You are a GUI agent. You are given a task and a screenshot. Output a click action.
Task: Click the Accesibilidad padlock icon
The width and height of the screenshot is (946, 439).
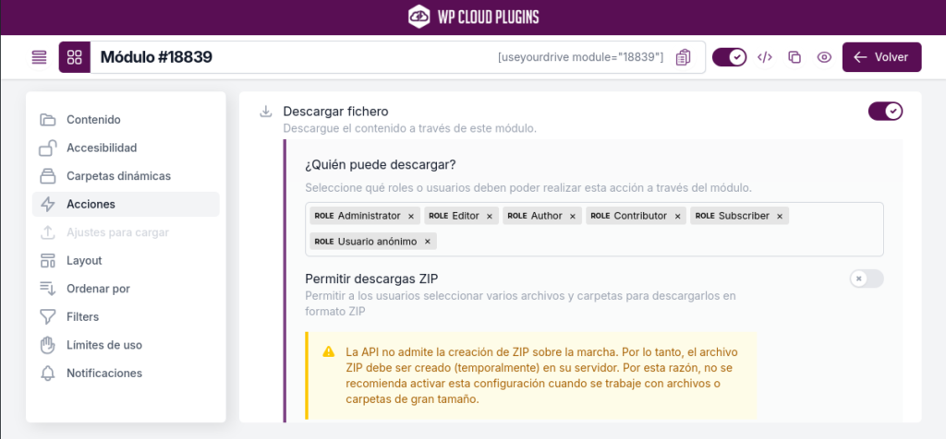pyautogui.click(x=48, y=148)
